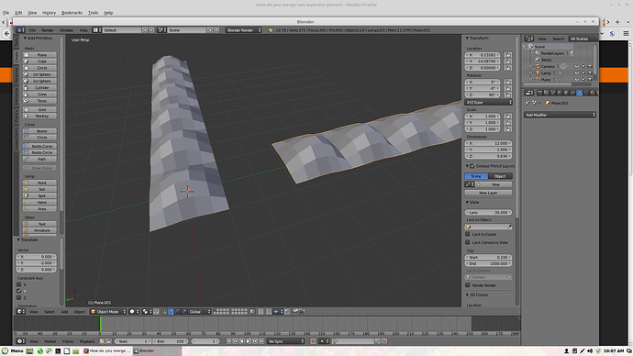Toggle lock for Location X
This screenshot has height=356, width=633.
pos(508,55)
